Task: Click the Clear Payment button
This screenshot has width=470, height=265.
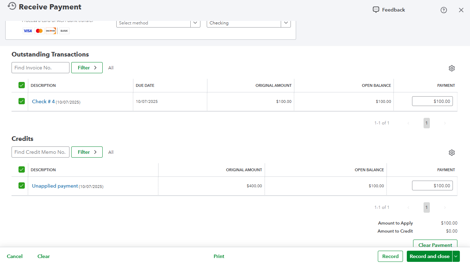Action: click(x=435, y=245)
